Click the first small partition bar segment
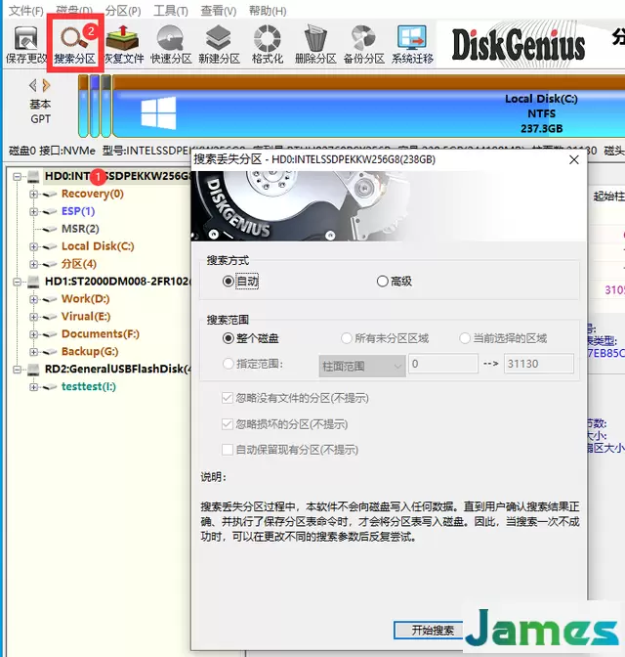Screen dimensions: 625x657 point(83,107)
